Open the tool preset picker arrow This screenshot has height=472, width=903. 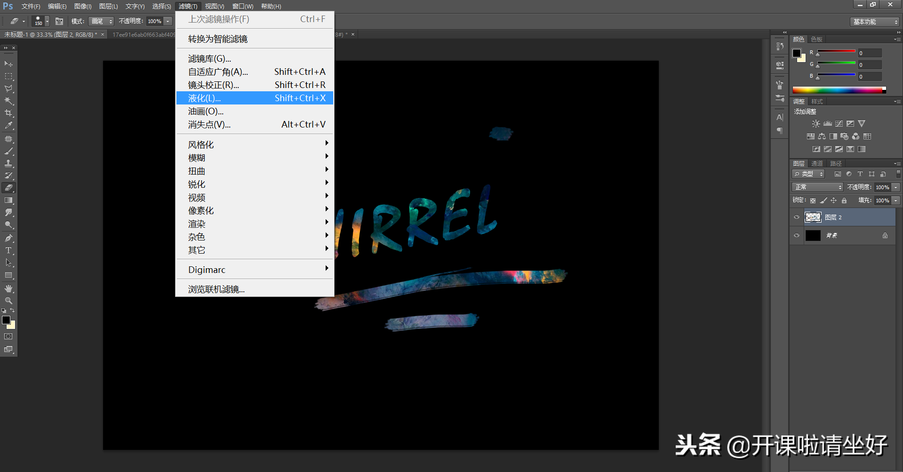(24, 21)
